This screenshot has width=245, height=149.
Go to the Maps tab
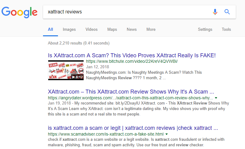(x=112, y=29)
